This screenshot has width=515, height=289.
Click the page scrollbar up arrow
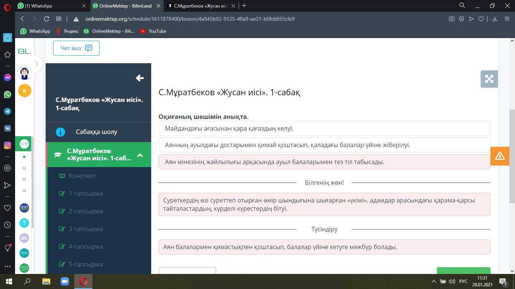[x=512, y=41]
